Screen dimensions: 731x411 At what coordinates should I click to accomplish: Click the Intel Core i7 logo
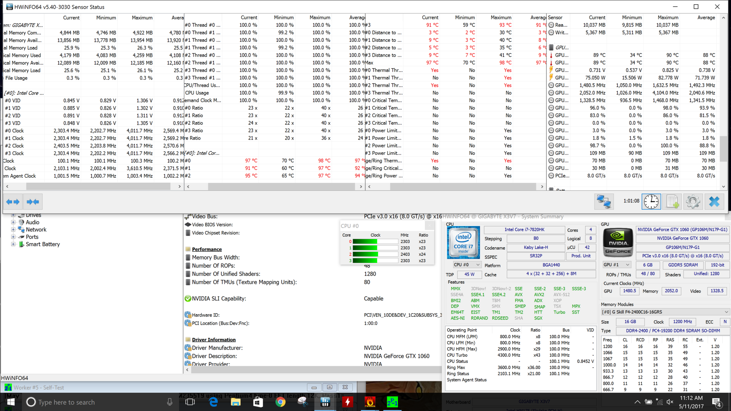pos(463,243)
